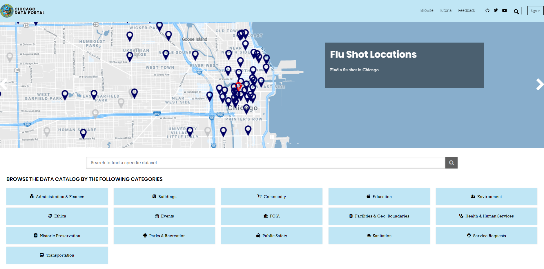Go to previous slide with left arrow

(x=3, y=84)
